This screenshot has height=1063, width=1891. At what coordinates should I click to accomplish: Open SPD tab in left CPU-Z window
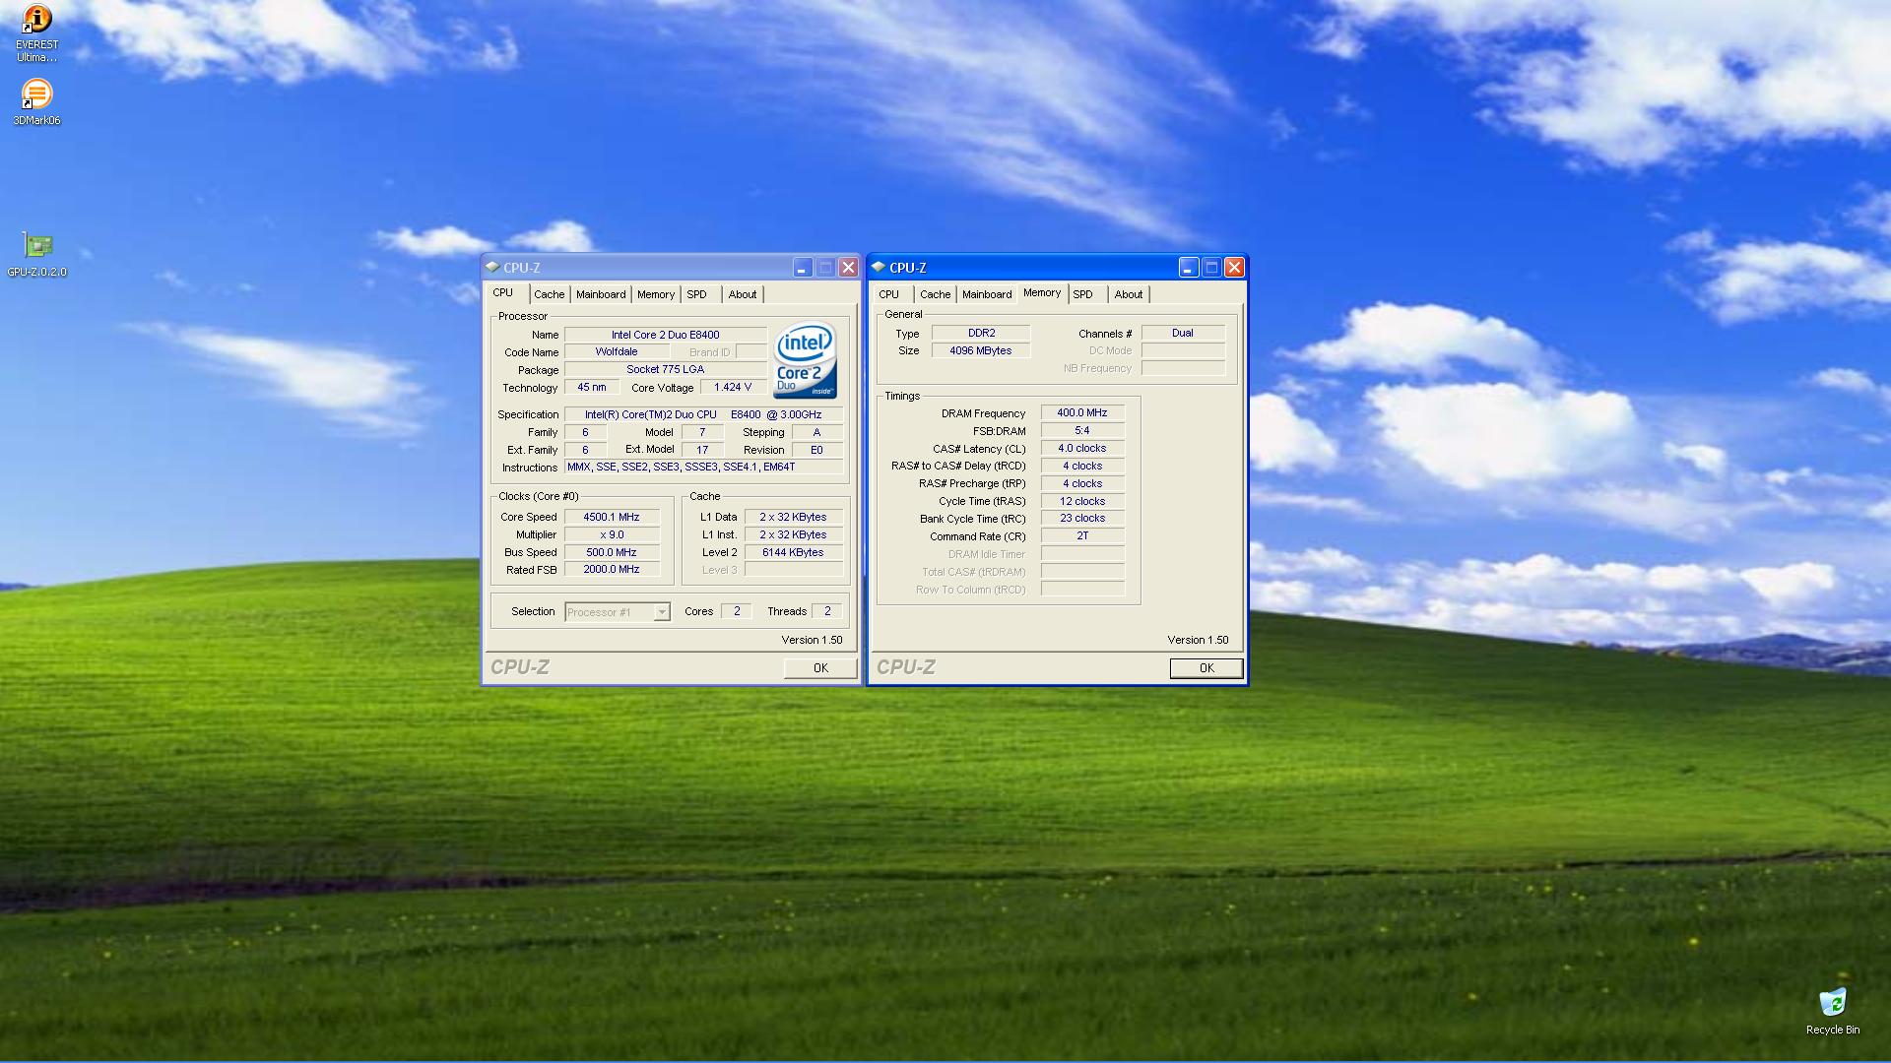(x=697, y=294)
